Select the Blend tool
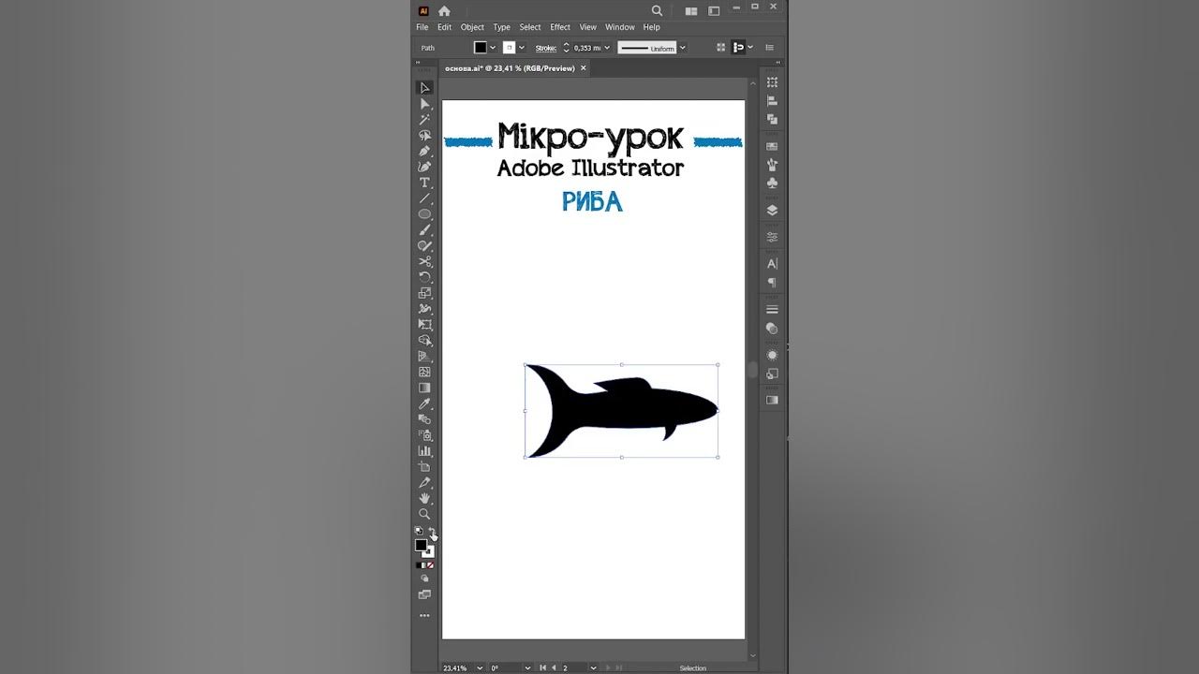Image resolution: width=1199 pixels, height=674 pixels. [424, 419]
